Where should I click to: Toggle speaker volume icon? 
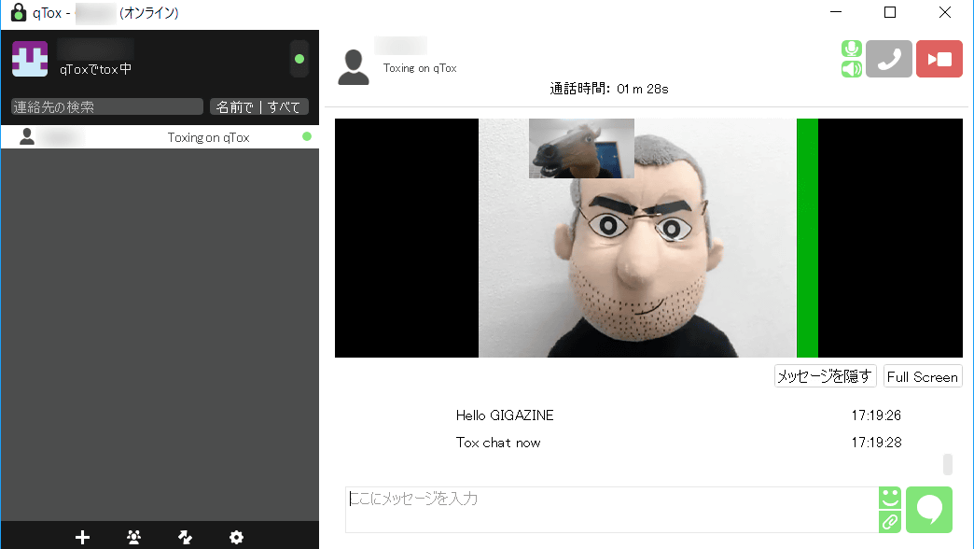pyautogui.click(x=852, y=68)
